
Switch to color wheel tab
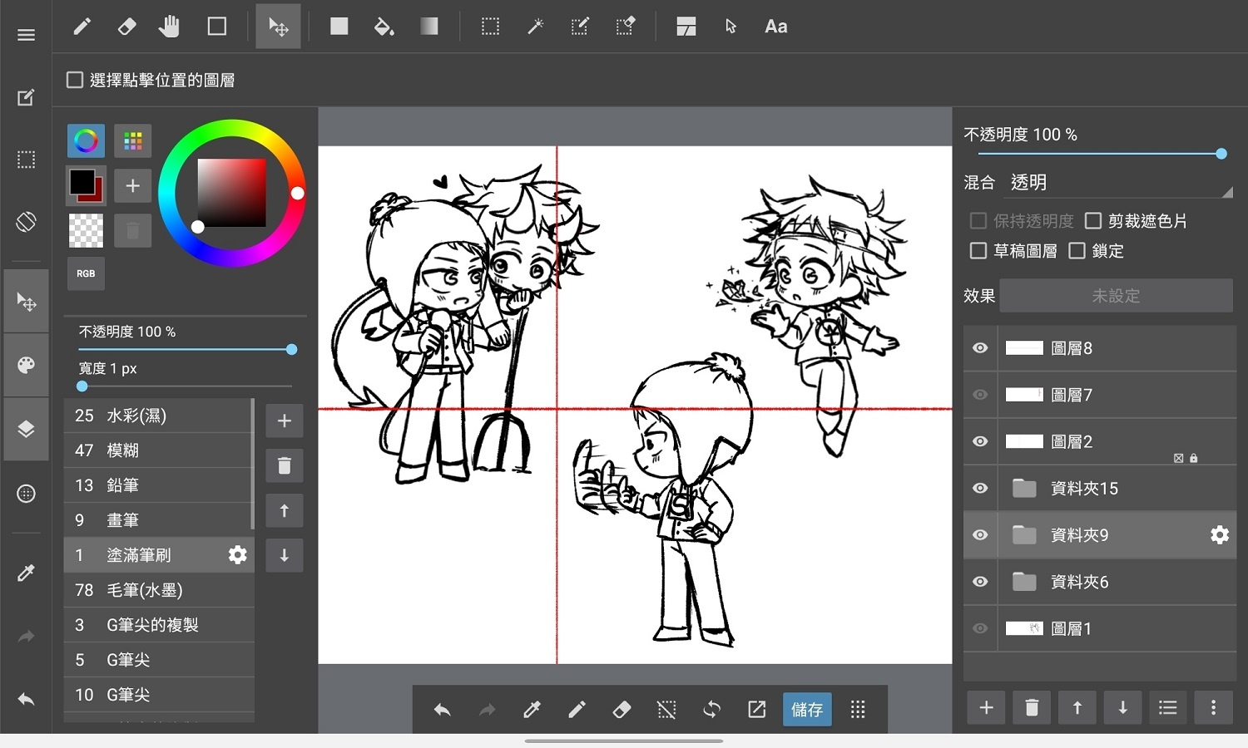coord(86,141)
